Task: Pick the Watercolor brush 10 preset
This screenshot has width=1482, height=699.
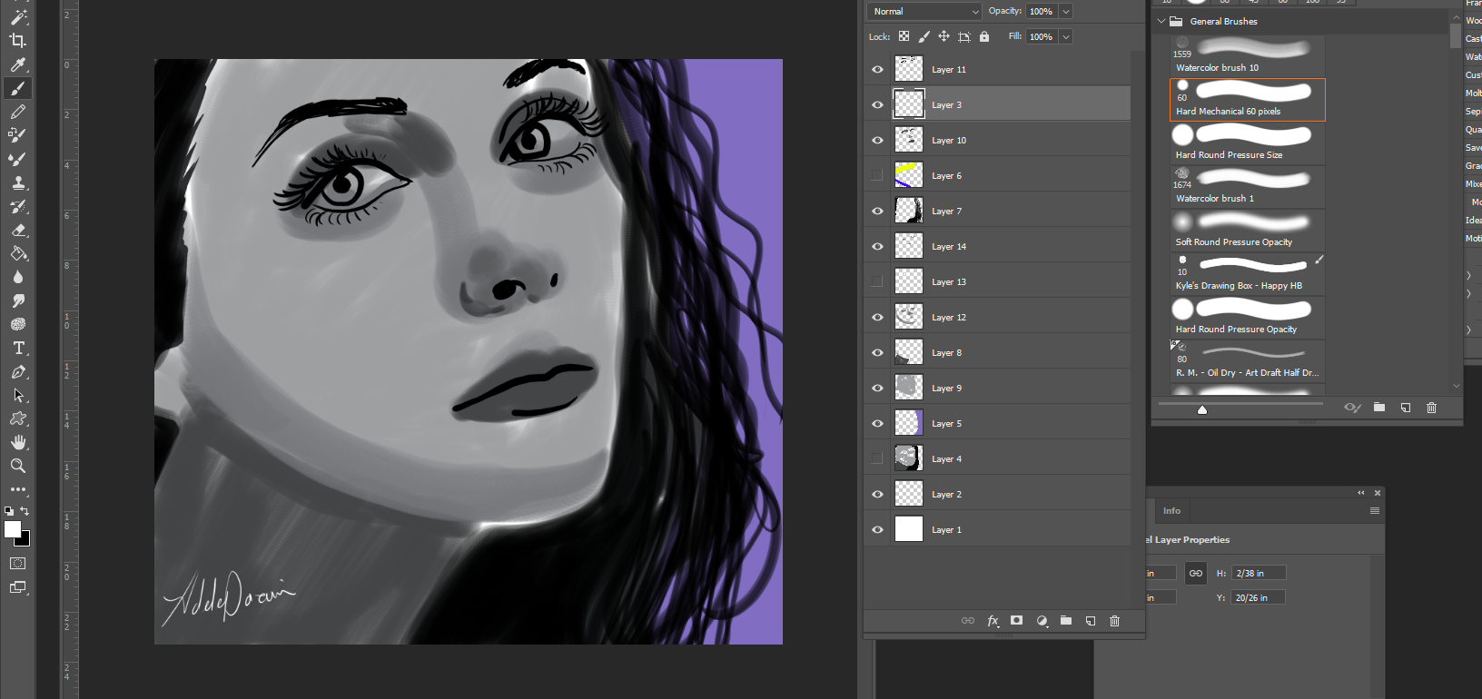Action: pos(1246,56)
